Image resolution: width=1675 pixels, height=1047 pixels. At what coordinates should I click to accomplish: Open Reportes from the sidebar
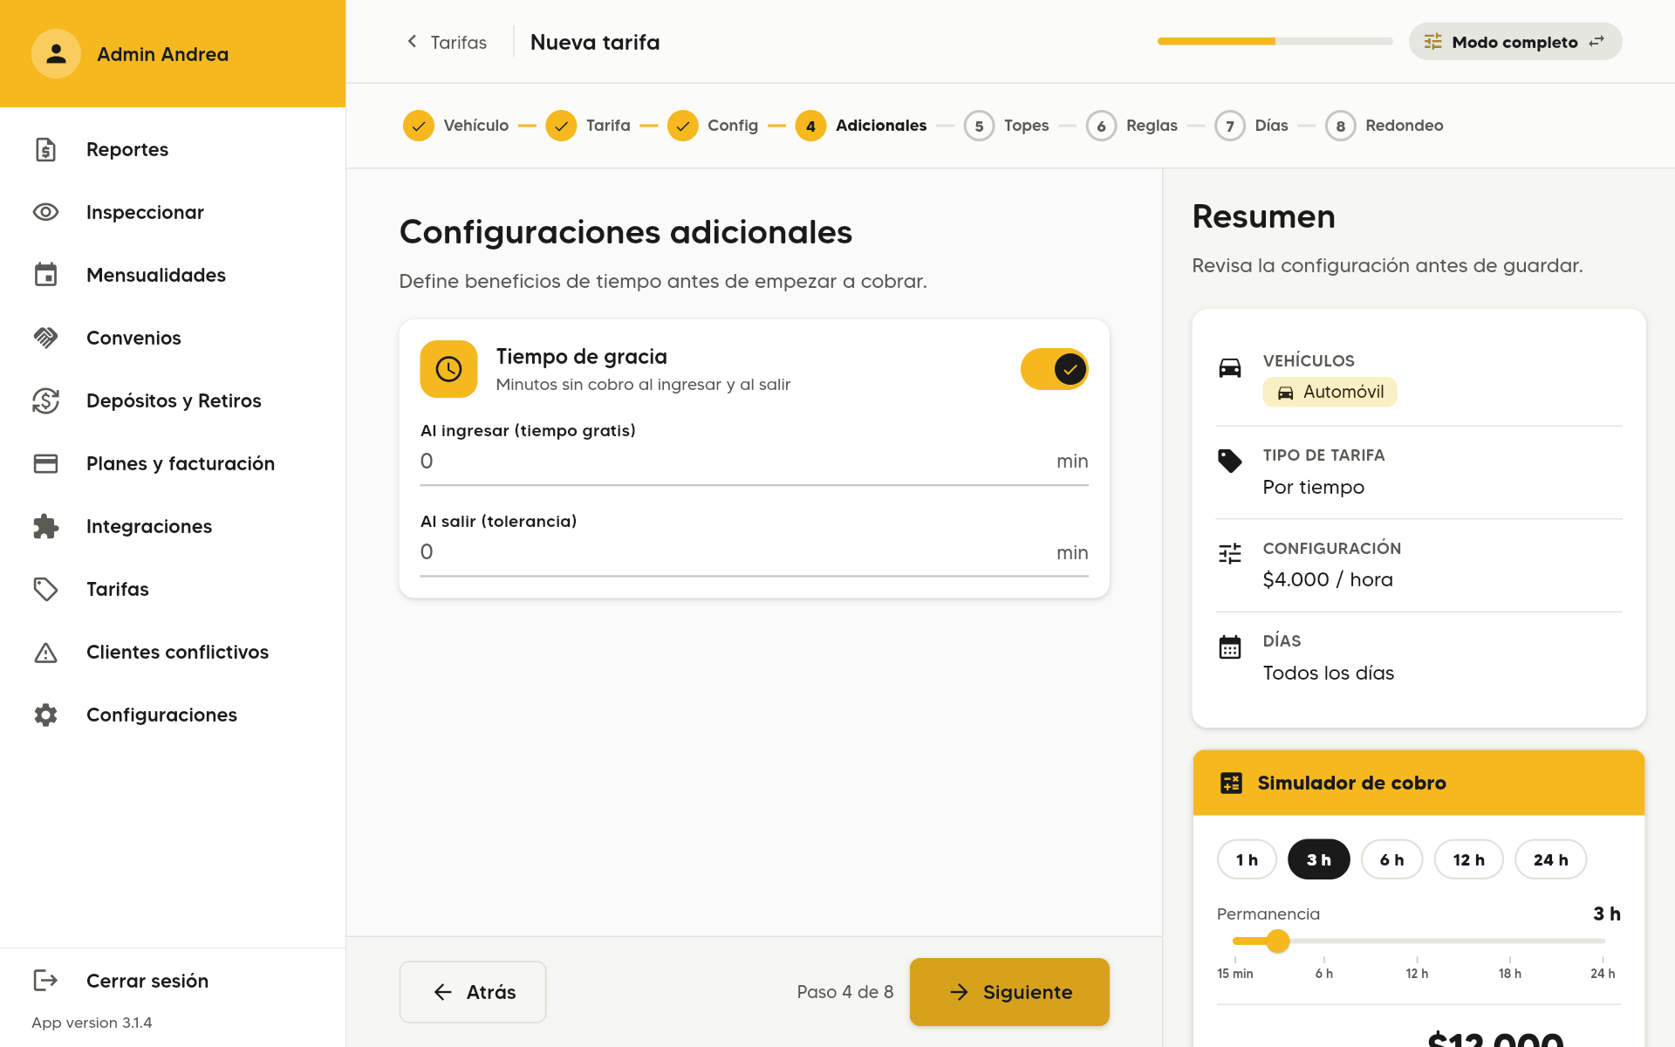click(x=173, y=149)
